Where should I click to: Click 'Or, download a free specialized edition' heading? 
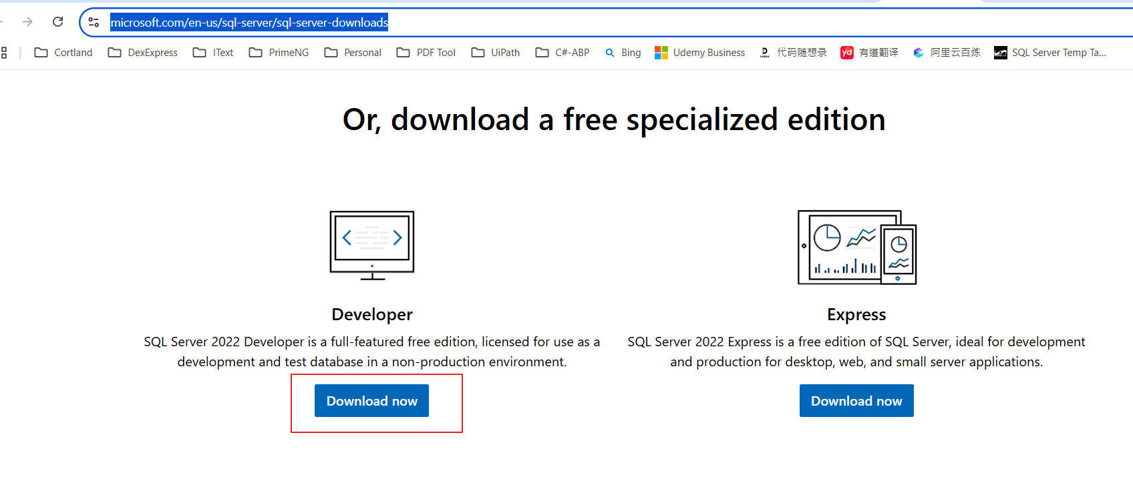[x=614, y=120]
